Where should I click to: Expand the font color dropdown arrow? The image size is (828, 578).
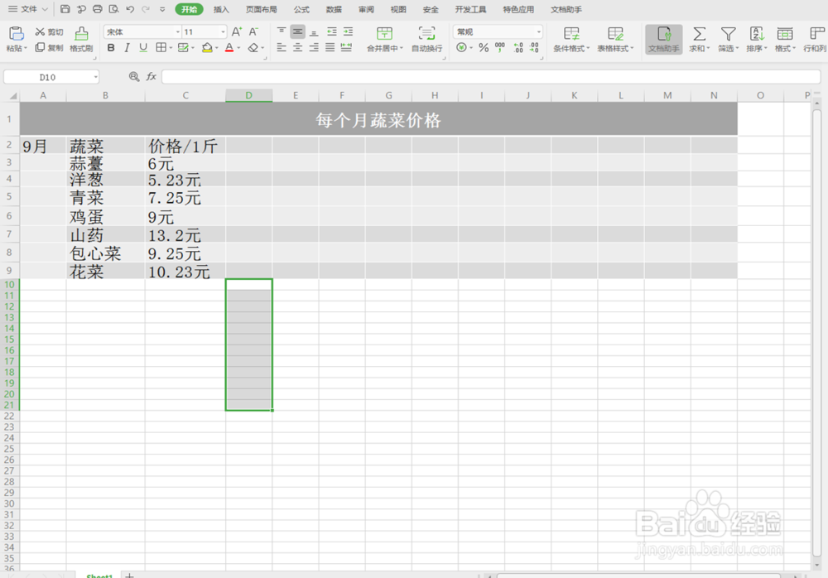[x=238, y=48]
